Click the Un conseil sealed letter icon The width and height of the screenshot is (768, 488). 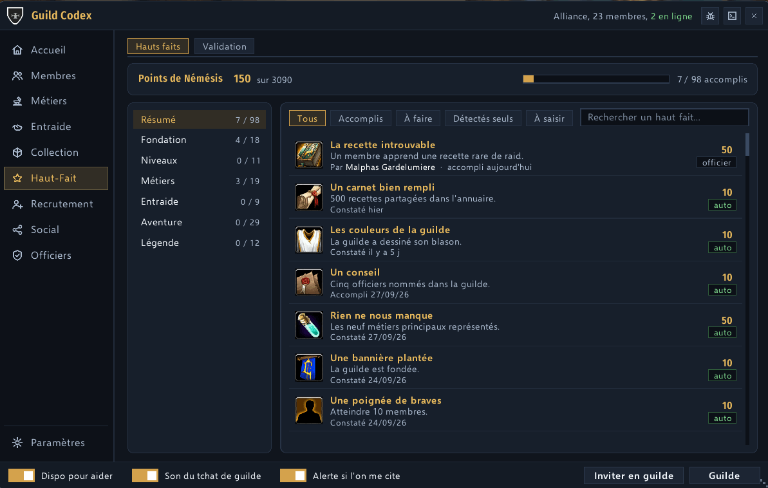point(309,283)
